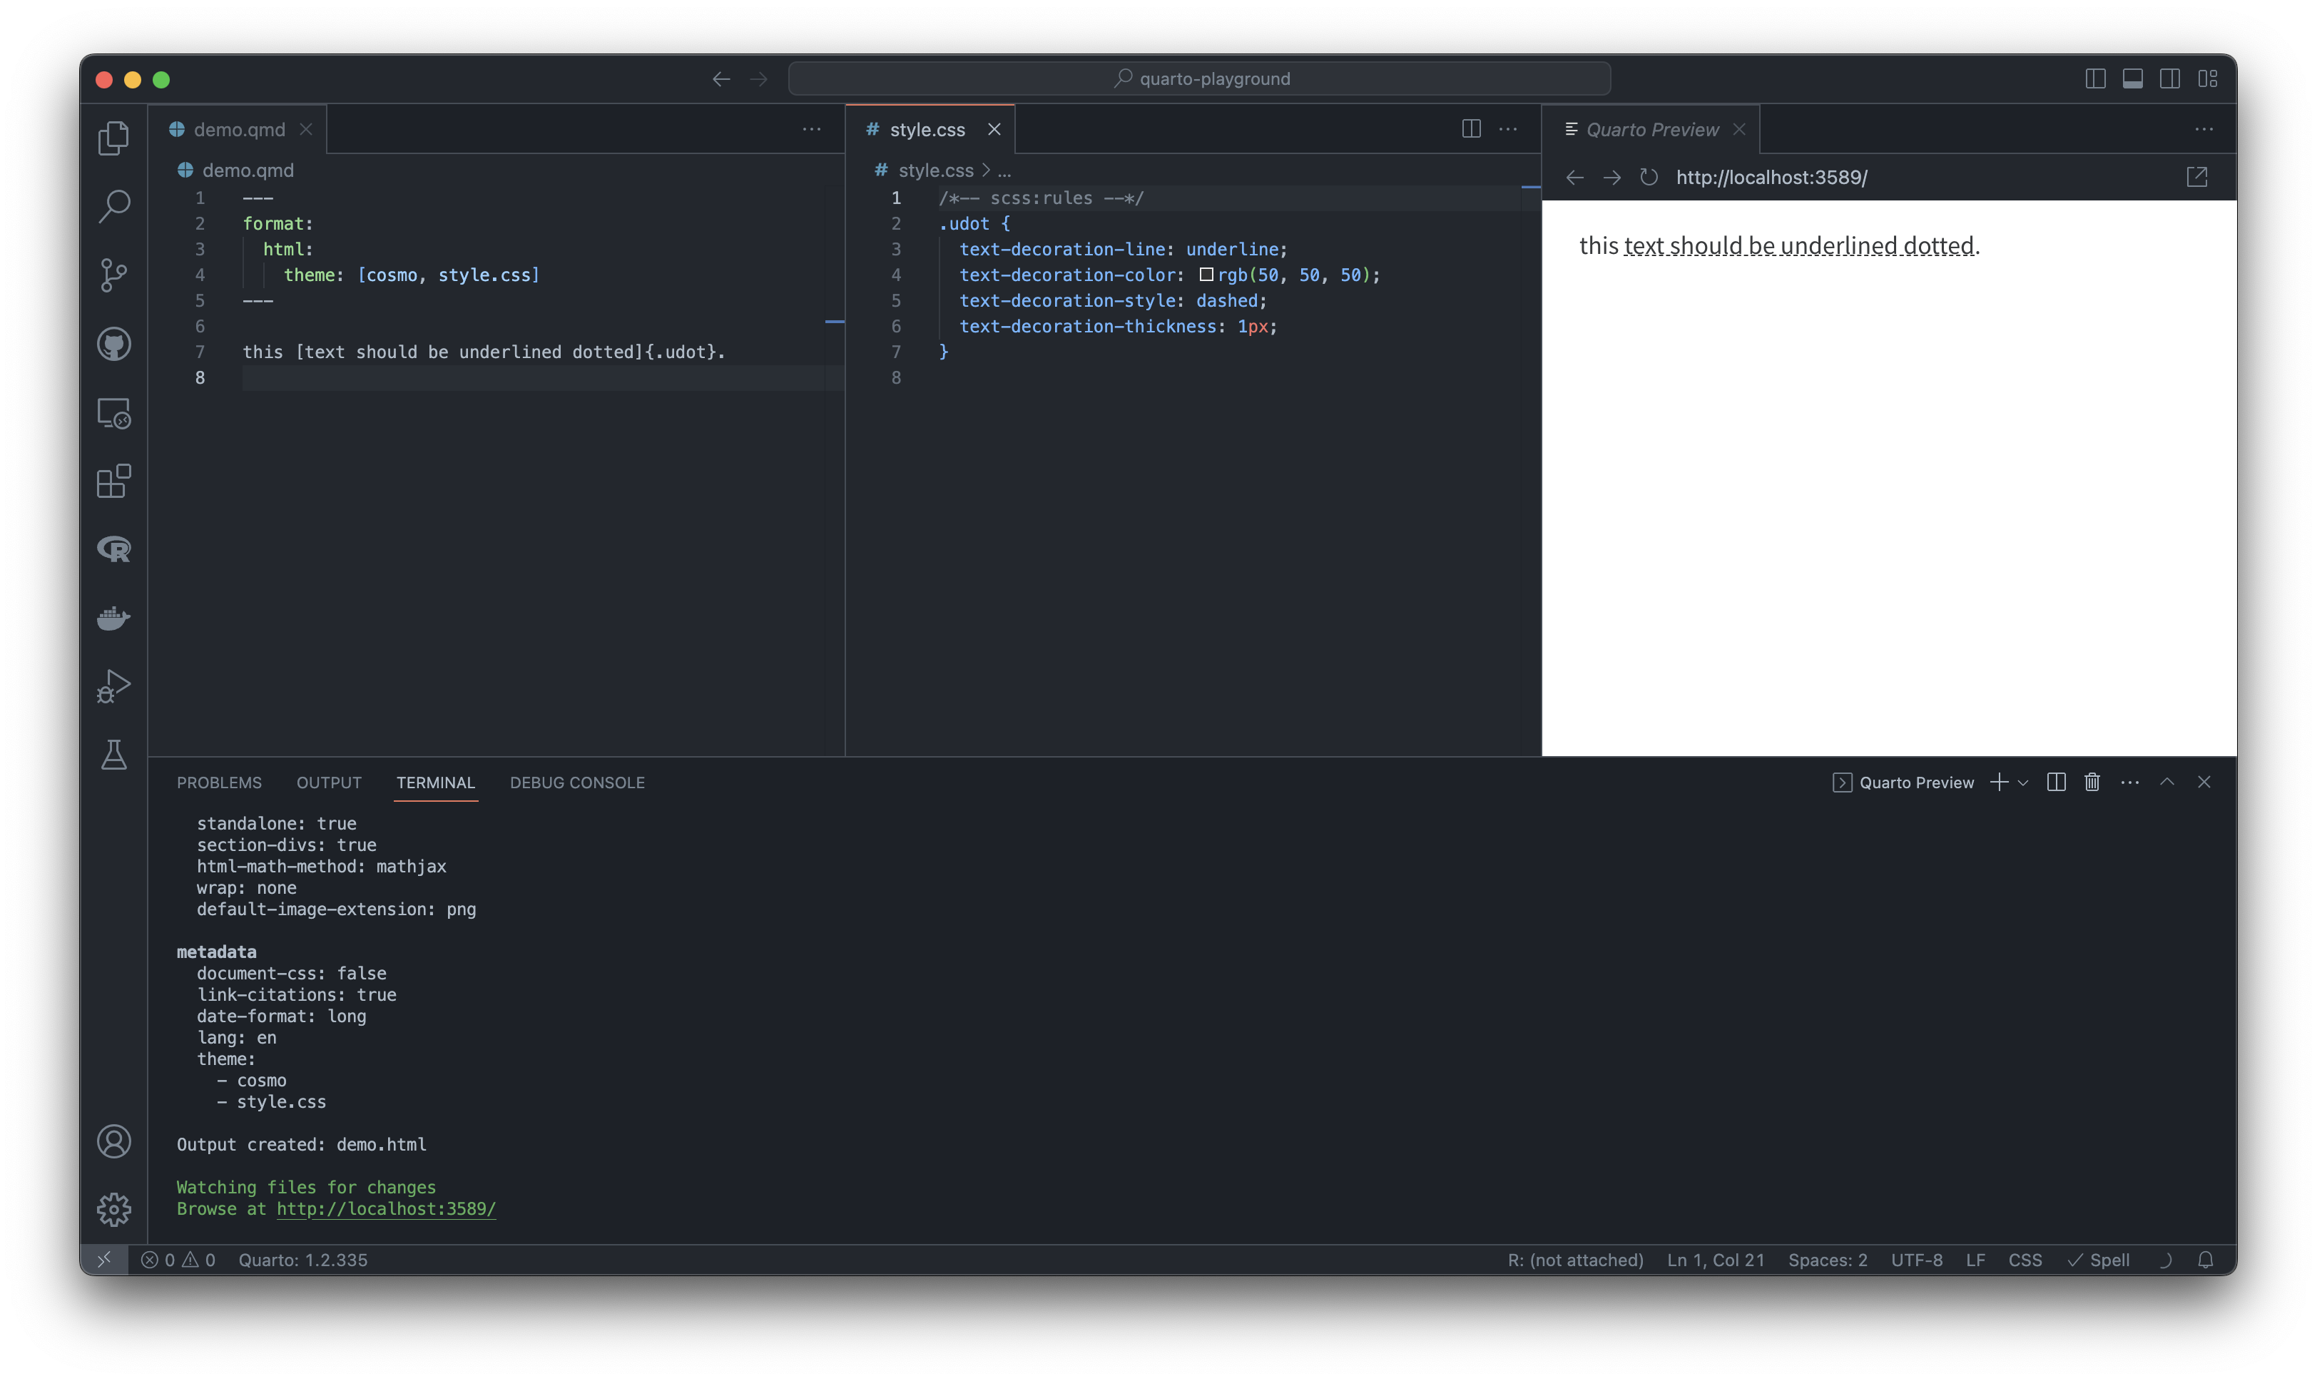Open more actions for Quarto Preview group
Viewport: 2317px width, 1381px height.
pyautogui.click(x=2204, y=129)
